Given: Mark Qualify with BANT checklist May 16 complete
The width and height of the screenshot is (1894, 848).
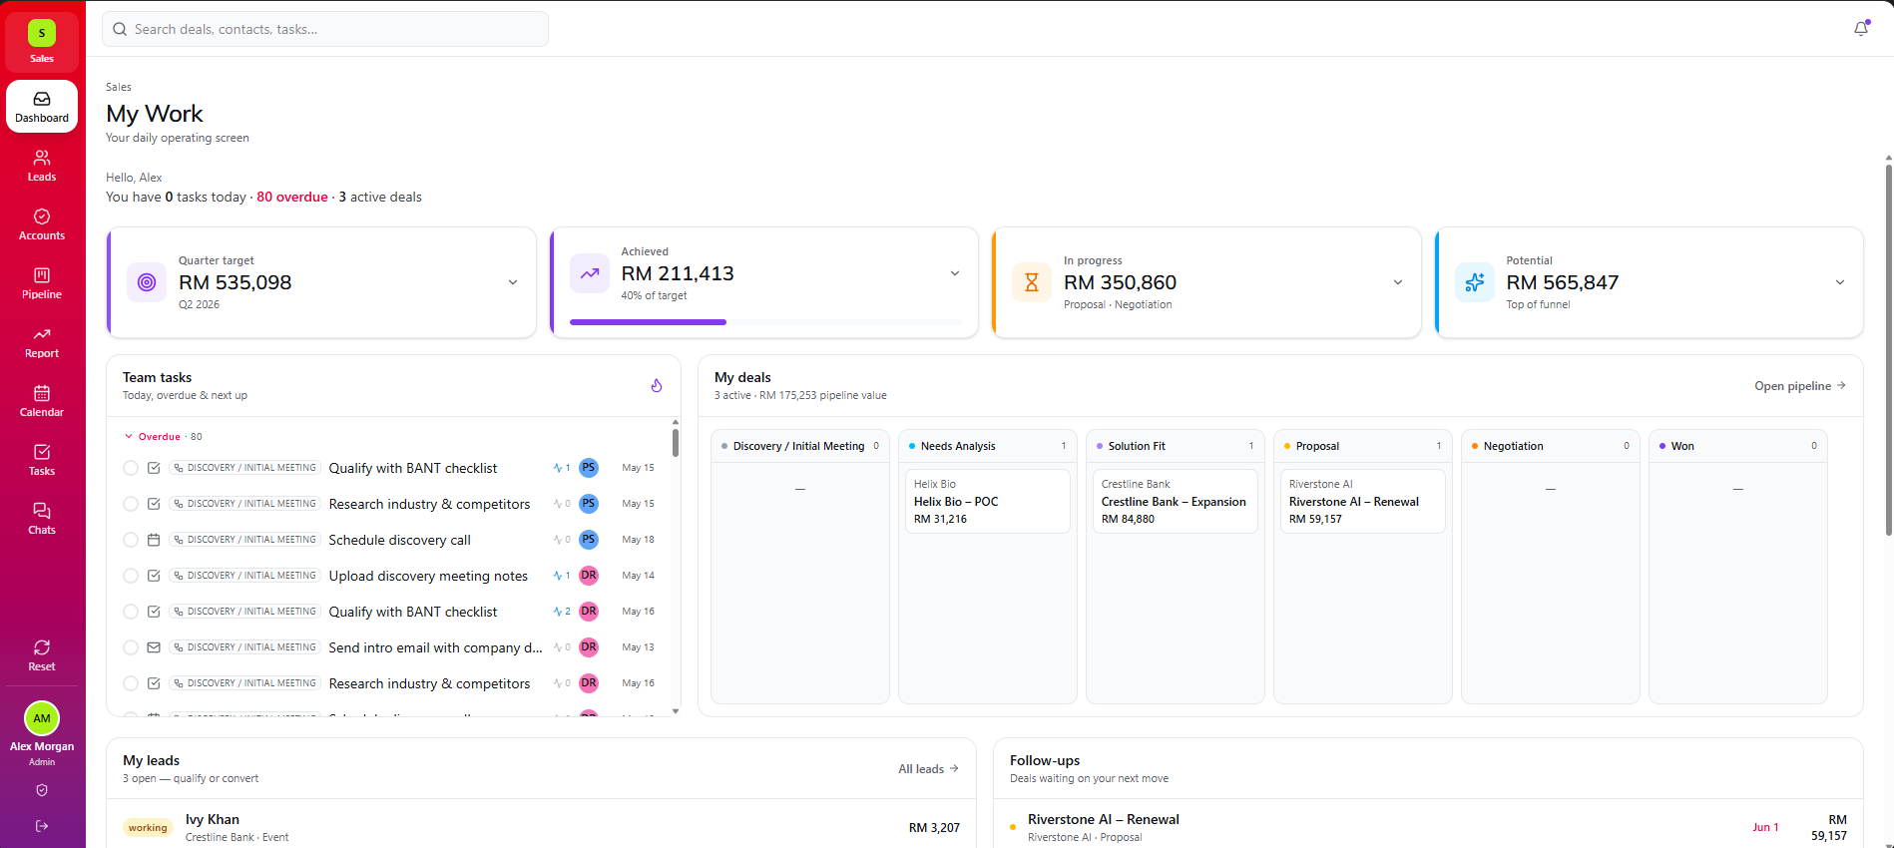Looking at the screenshot, I should tap(131, 612).
